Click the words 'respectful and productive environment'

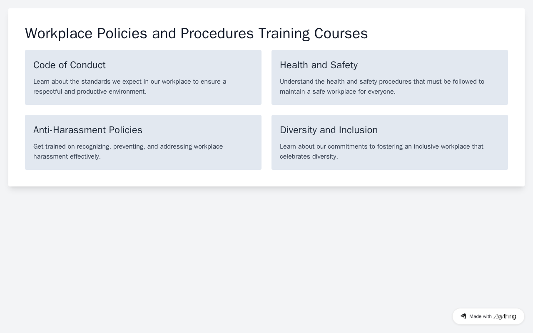pyautogui.click(x=89, y=92)
